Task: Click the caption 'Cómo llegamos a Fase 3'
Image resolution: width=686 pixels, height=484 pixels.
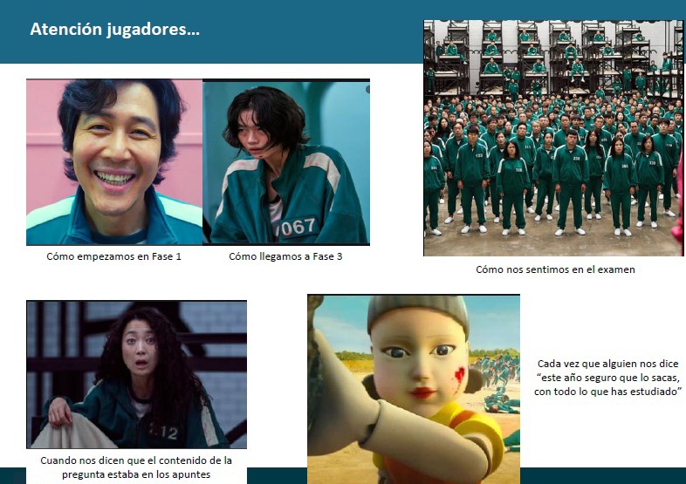Action: (x=285, y=256)
